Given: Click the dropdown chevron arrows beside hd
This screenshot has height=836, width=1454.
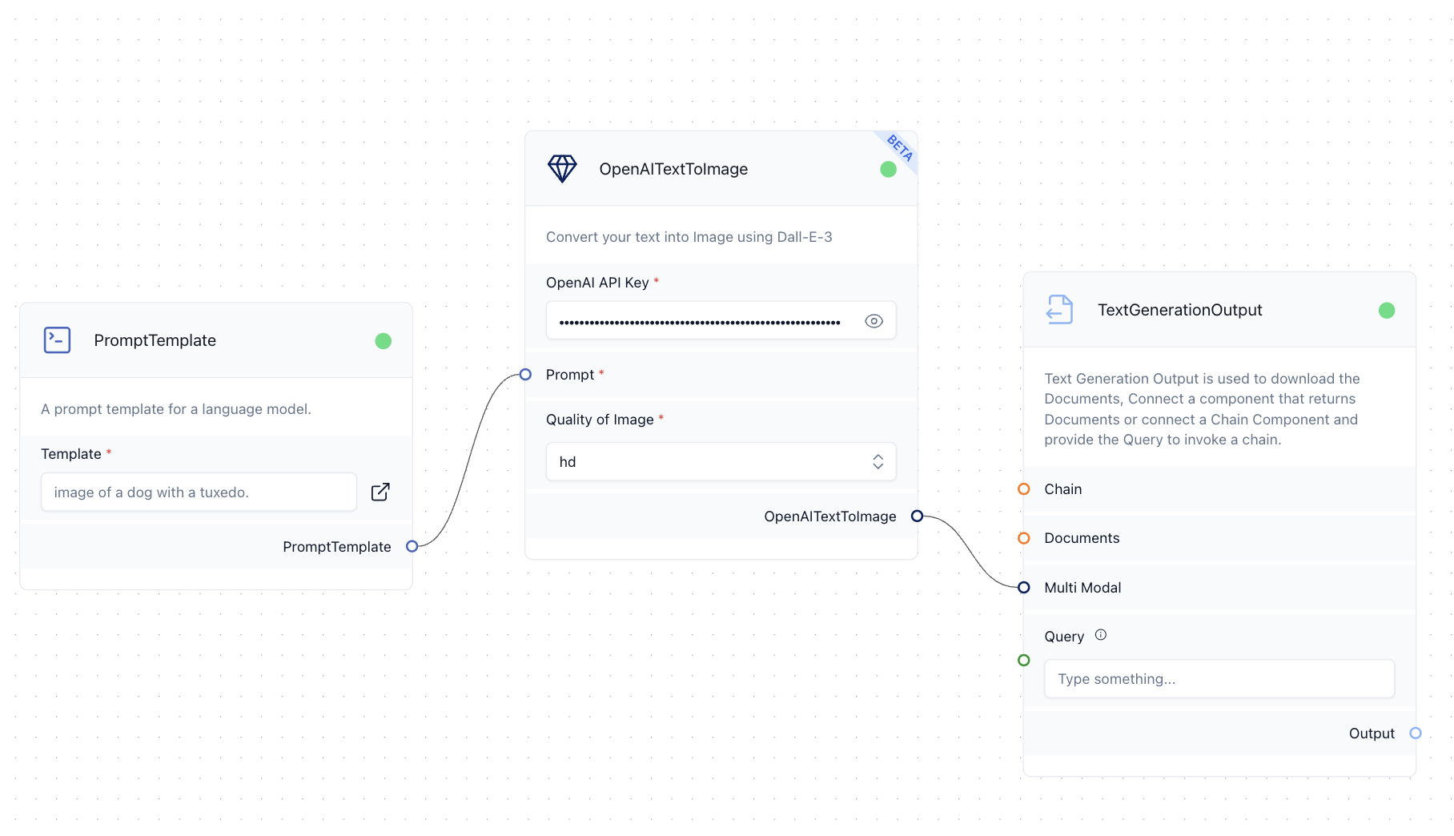Looking at the screenshot, I should click(x=878, y=462).
